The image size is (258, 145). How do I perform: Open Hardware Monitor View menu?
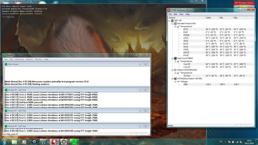tap(181, 14)
